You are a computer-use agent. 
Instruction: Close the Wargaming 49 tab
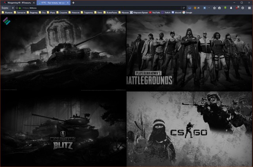coord(34,3)
